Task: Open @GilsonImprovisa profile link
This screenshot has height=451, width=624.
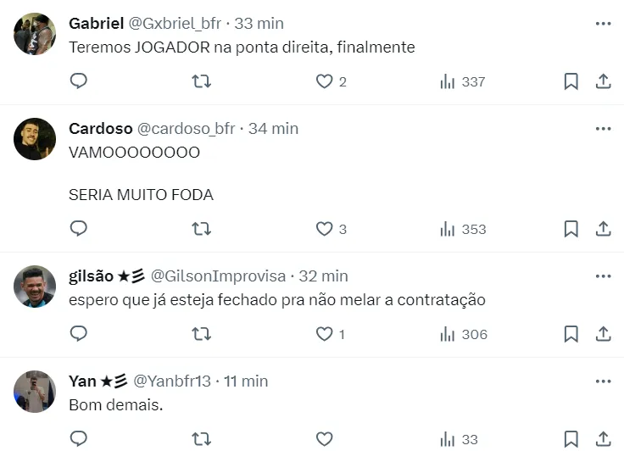Action: tap(218, 276)
